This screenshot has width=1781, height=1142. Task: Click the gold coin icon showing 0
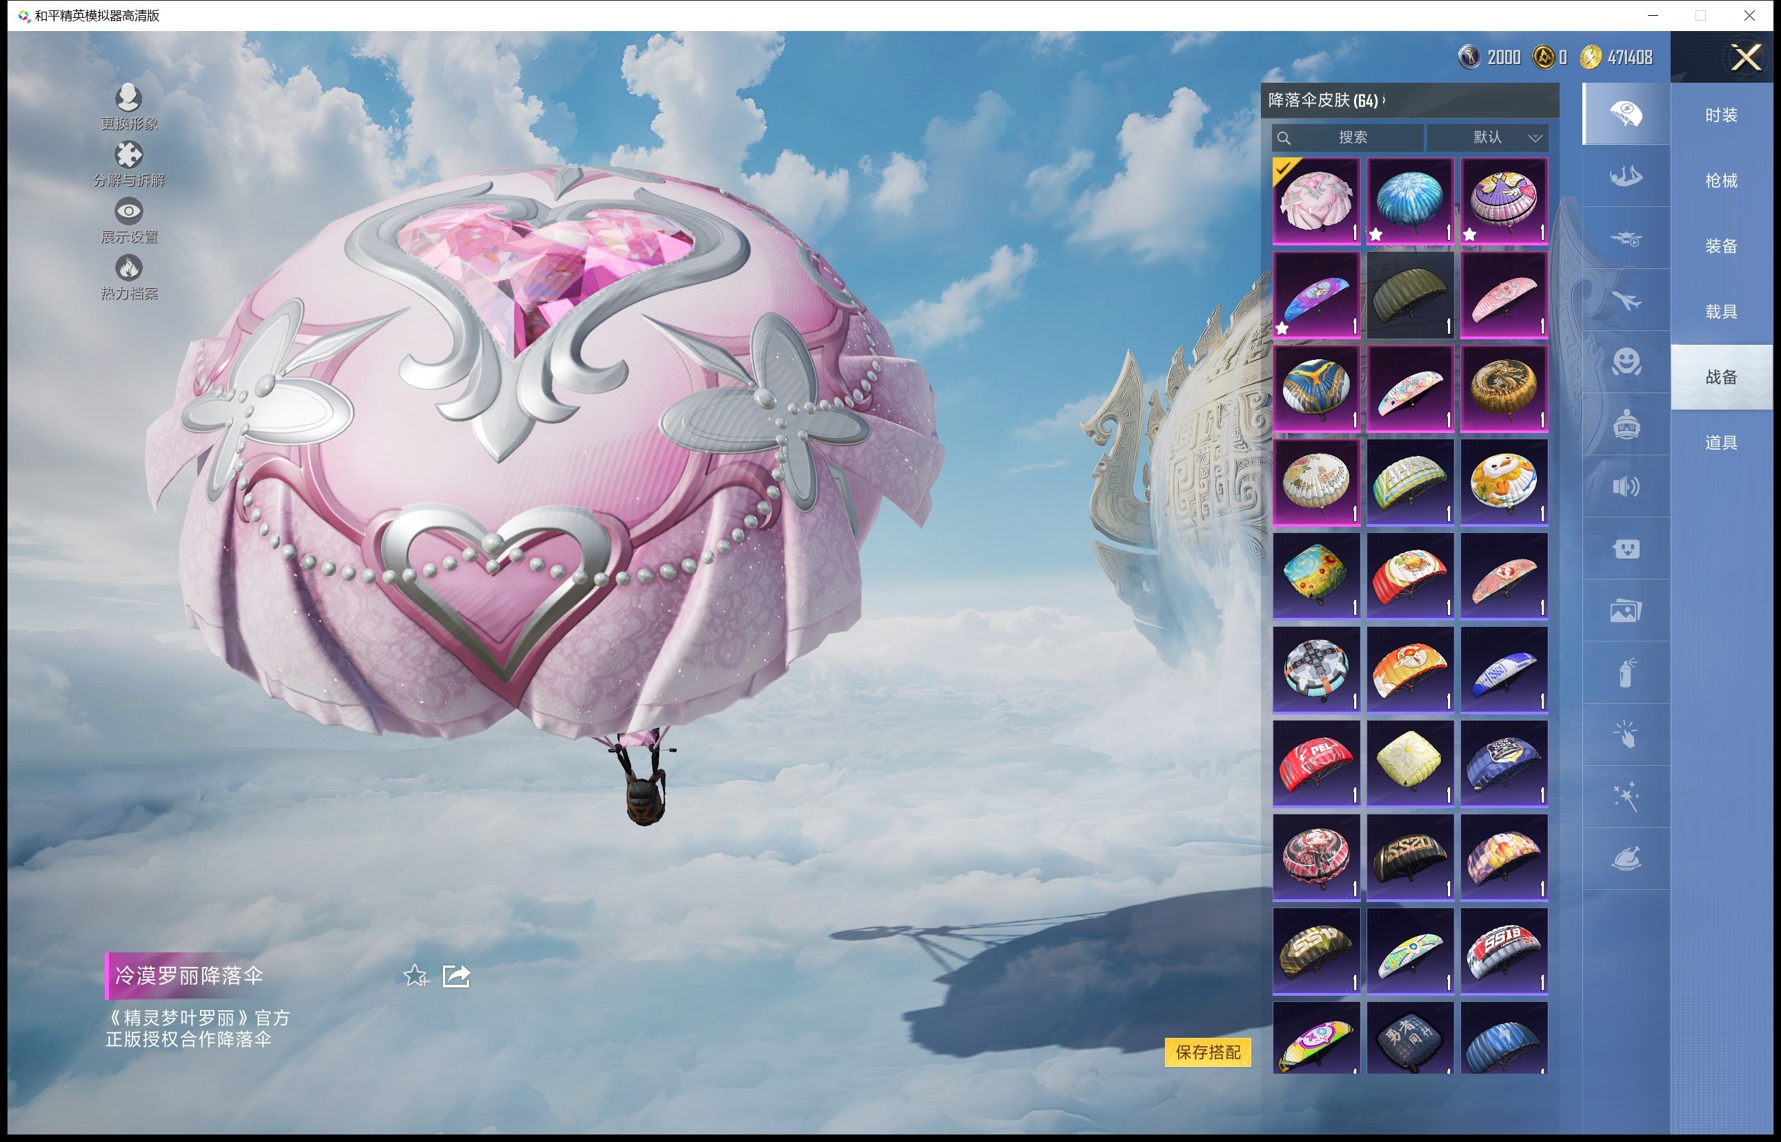coord(1544,57)
